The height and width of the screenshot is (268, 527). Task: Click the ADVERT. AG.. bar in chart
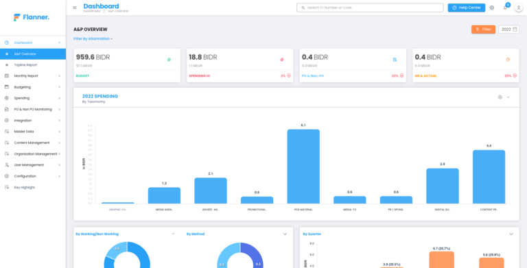point(211,191)
